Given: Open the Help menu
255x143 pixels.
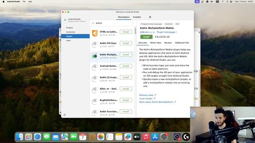Looking at the screenshot, I should pyautogui.click(x=30, y=2).
